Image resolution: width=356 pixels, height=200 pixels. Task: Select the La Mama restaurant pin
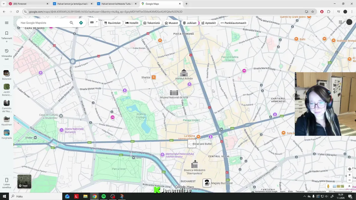click(198, 136)
